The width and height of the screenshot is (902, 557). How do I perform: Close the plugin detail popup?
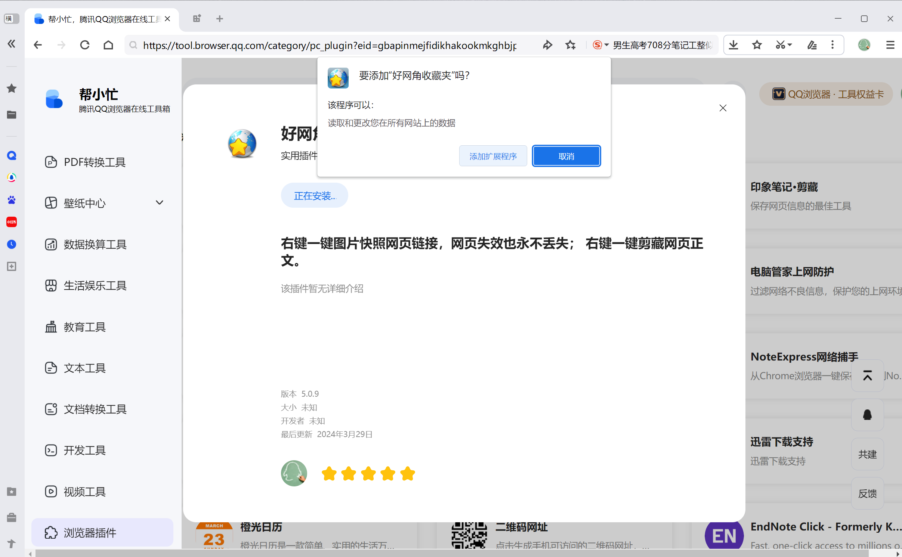pyautogui.click(x=723, y=108)
